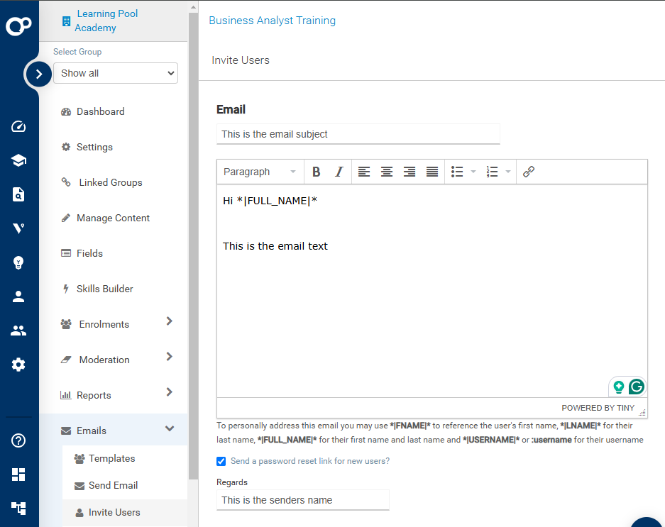
Task: Click the bullet list icon
Action: coord(458,172)
